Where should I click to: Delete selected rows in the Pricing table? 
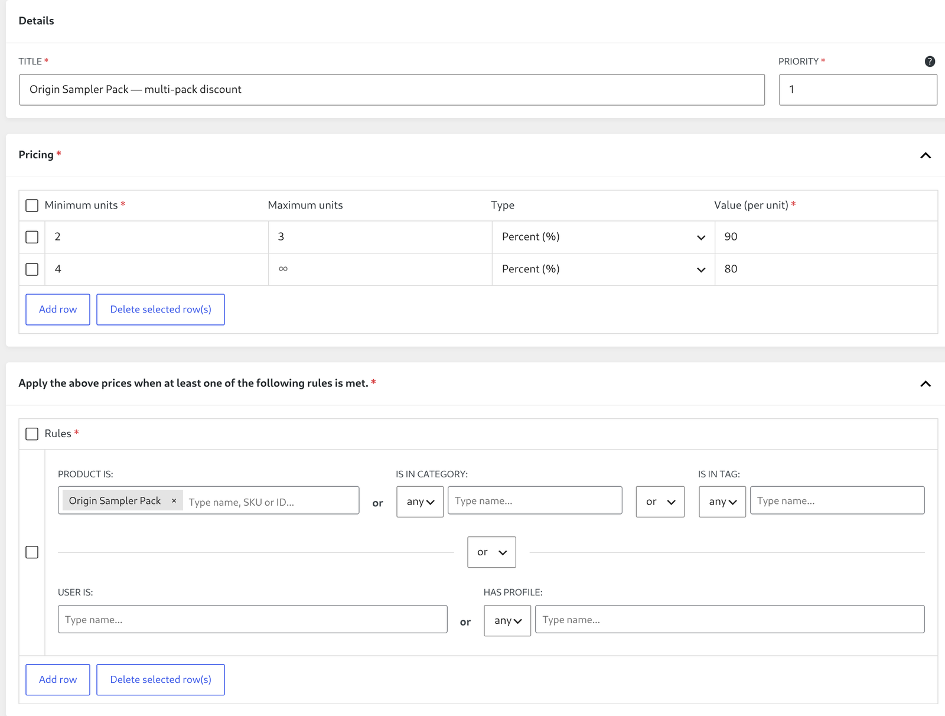(161, 310)
